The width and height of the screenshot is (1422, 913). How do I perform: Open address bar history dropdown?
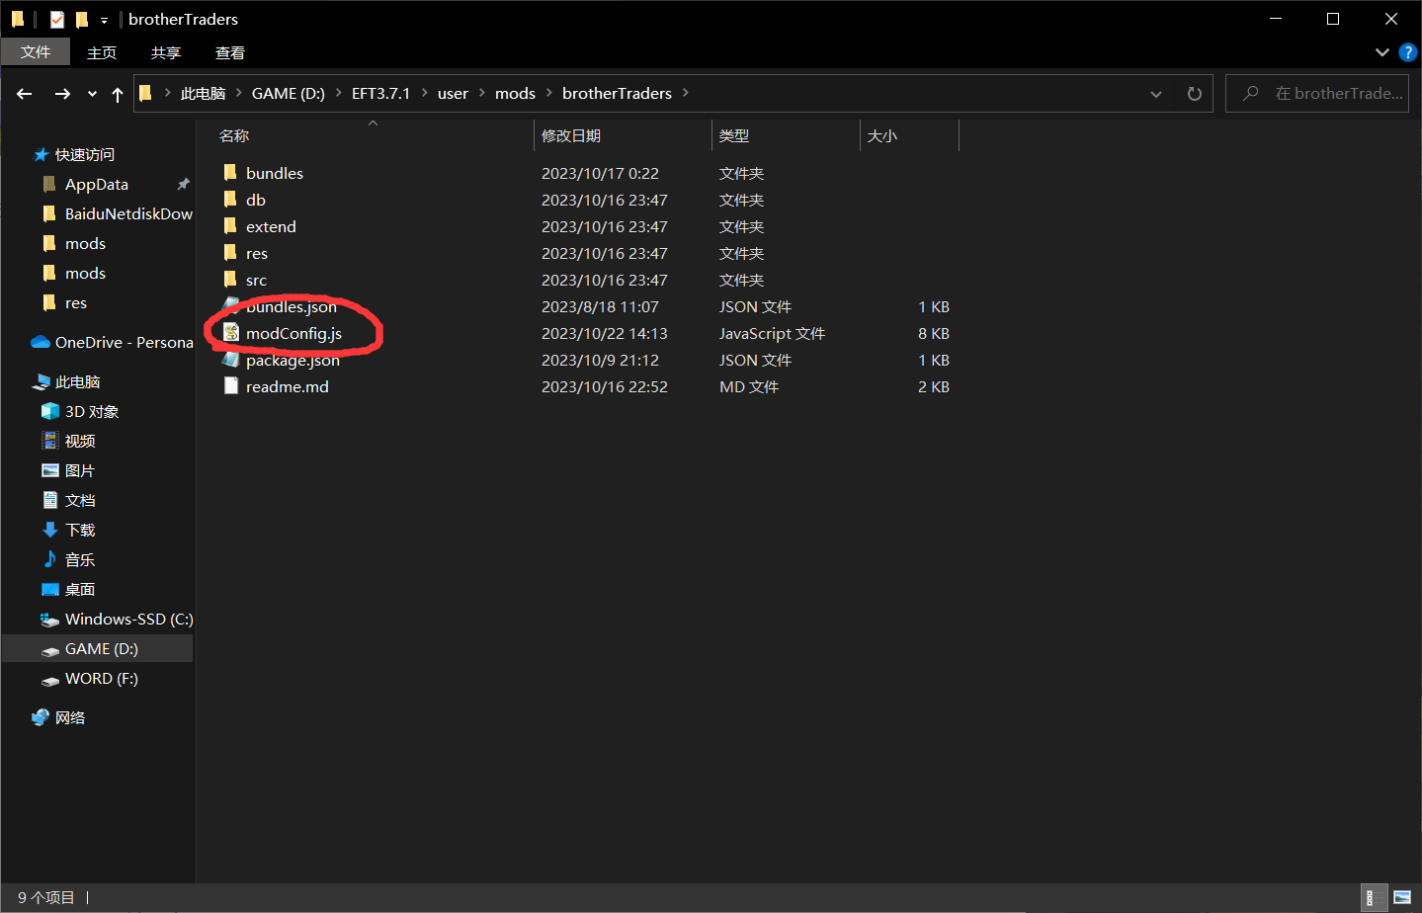pos(1155,94)
